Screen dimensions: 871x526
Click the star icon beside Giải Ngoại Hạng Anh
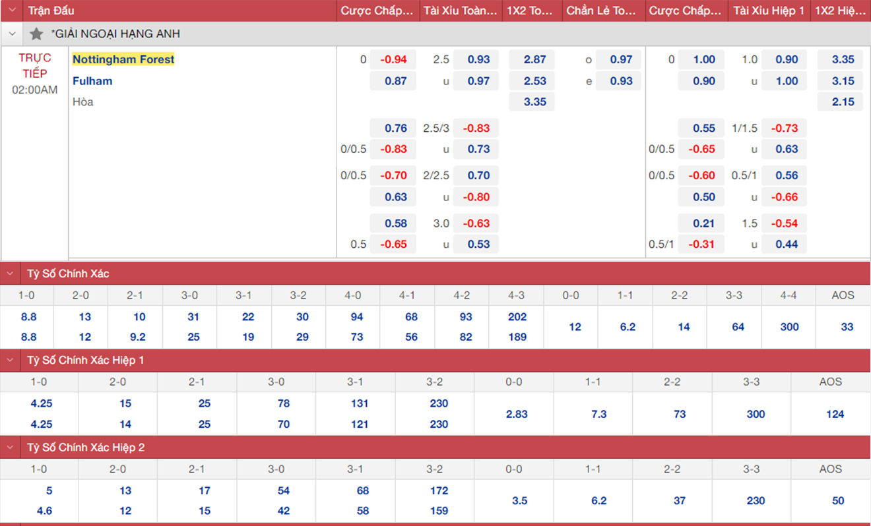[36, 34]
